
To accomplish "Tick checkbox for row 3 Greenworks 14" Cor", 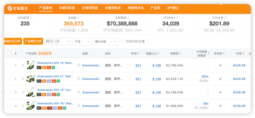I will click(9, 92).
